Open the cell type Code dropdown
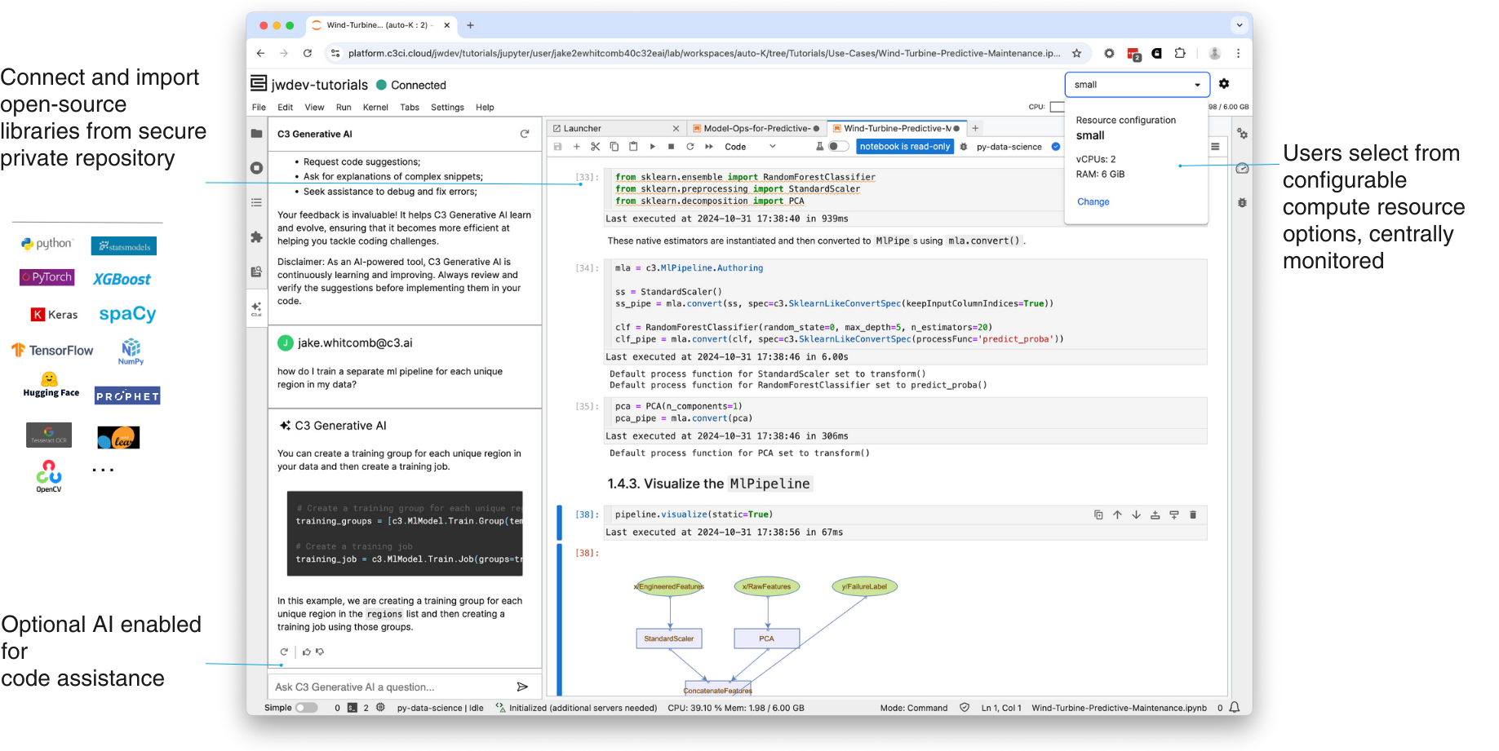Viewport: 1499px width, 751px height. click(x=751, y=147)
